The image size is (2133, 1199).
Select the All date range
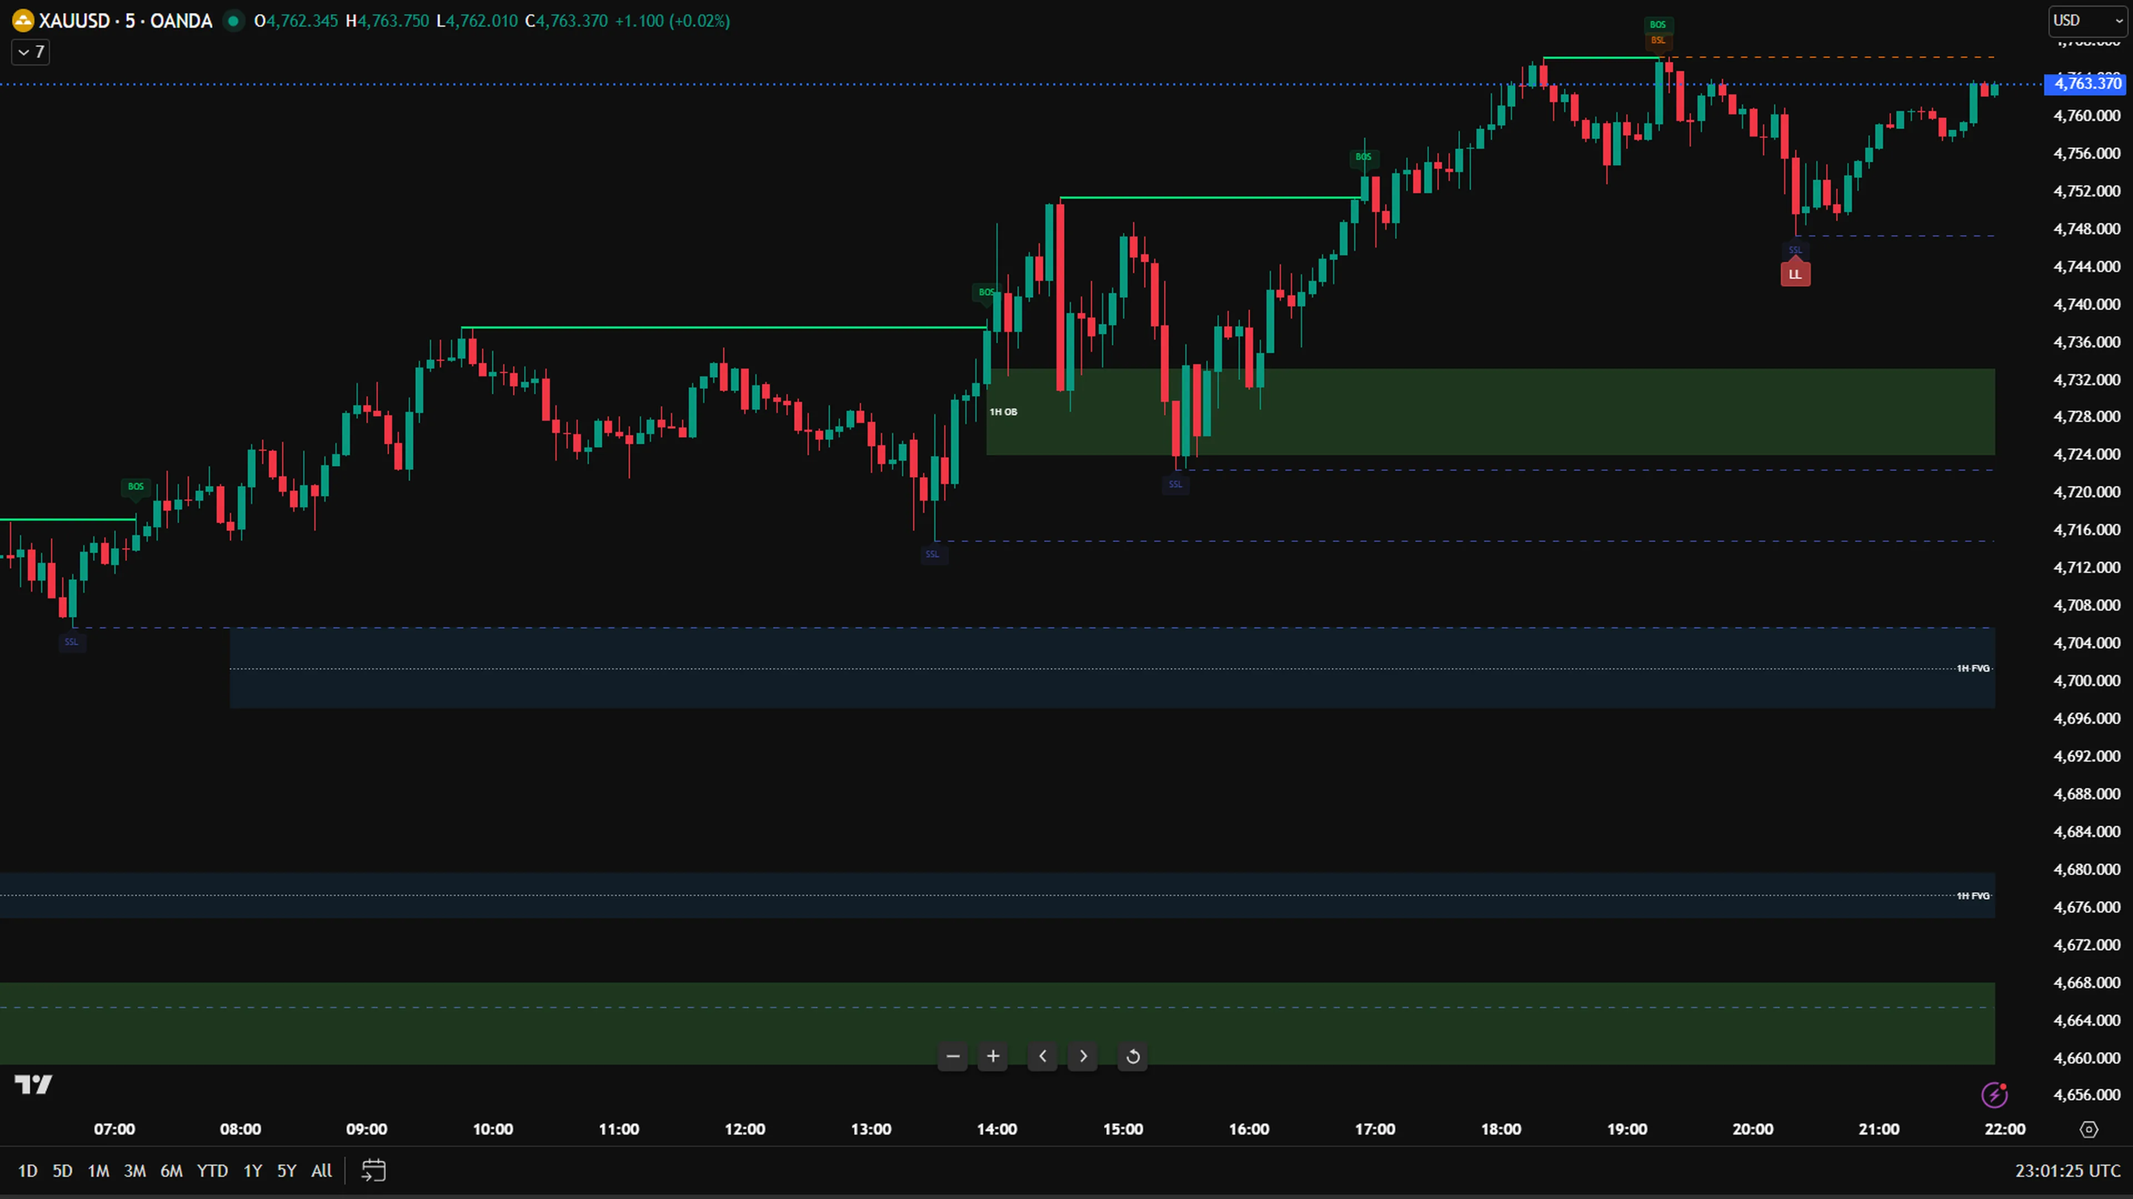321,1171
